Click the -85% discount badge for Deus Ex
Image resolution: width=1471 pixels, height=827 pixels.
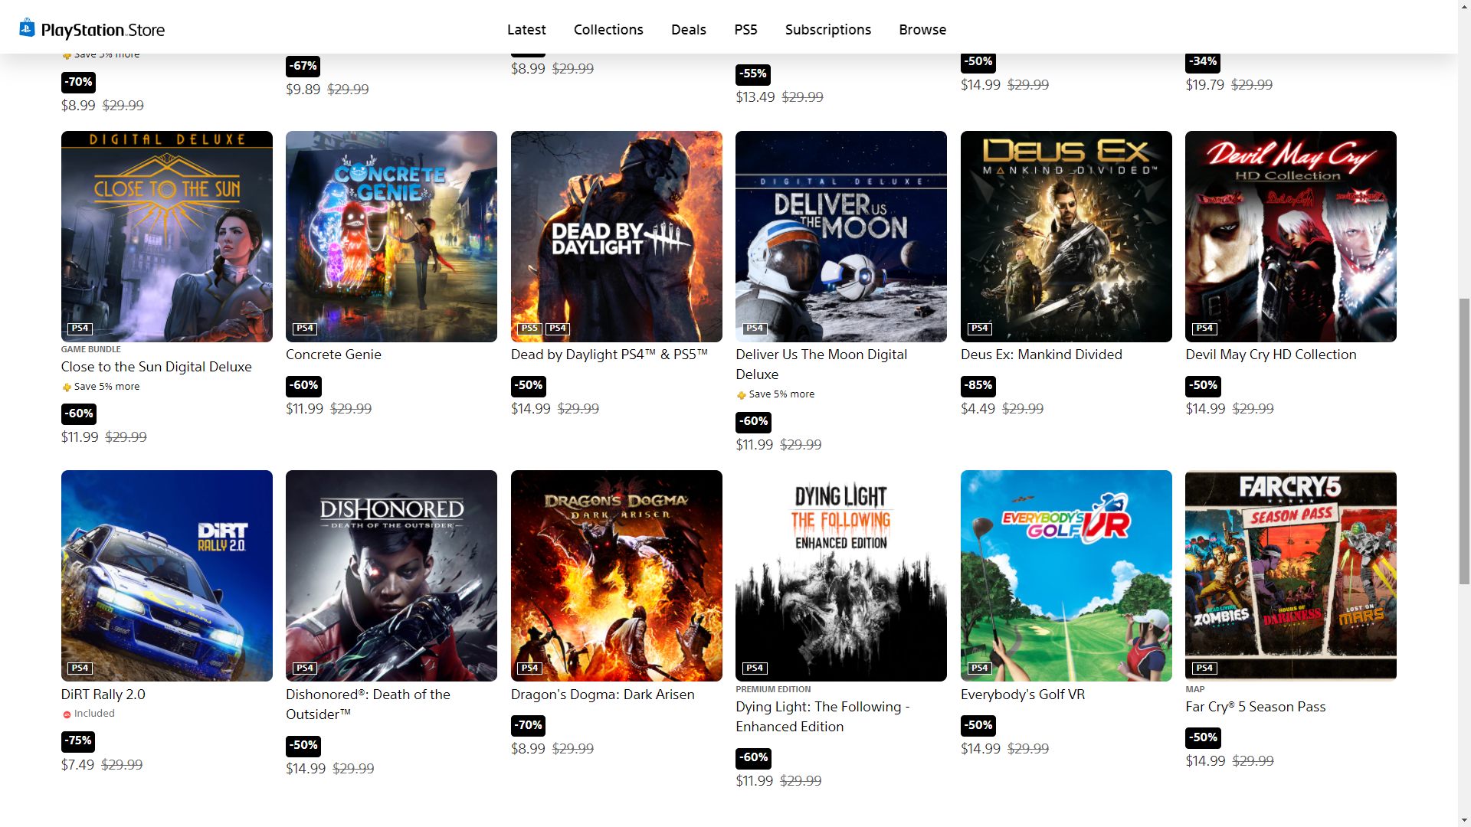[x=978, y=386]
